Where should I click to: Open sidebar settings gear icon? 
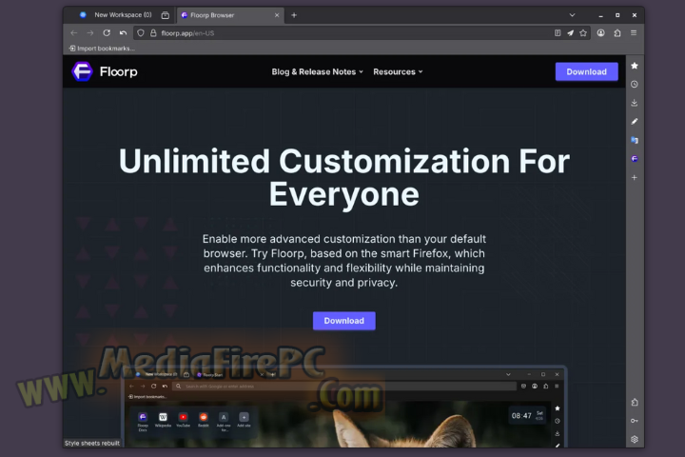coord(635,439)
